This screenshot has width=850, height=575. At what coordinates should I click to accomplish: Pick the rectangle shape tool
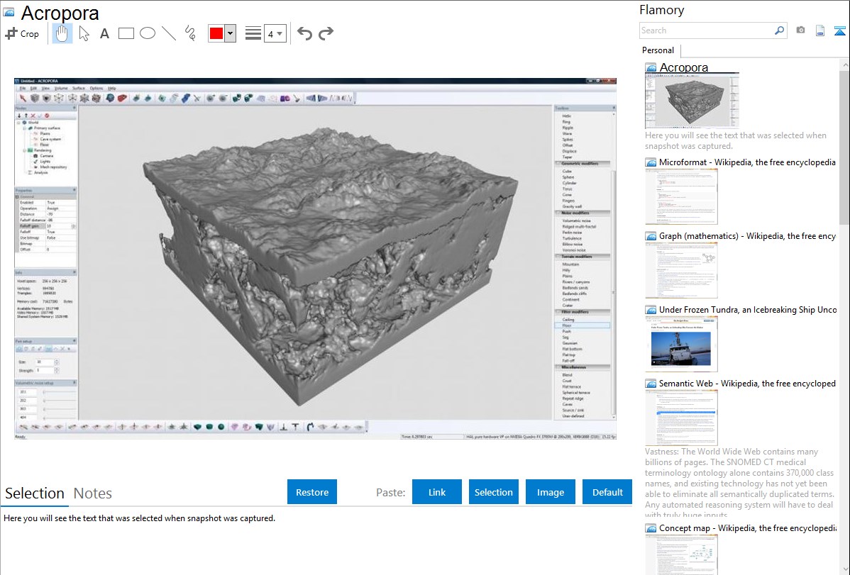click(126, 33)
